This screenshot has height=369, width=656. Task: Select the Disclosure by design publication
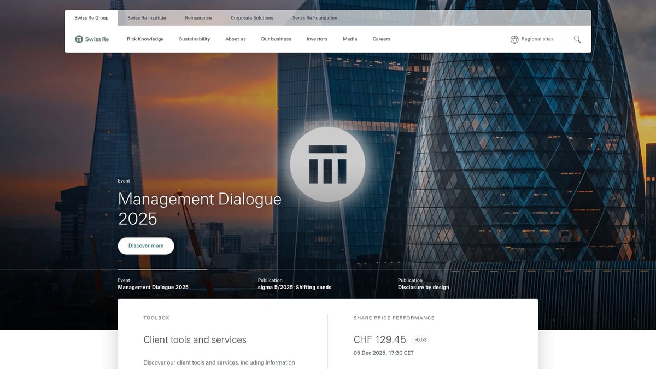click(424, 284)
